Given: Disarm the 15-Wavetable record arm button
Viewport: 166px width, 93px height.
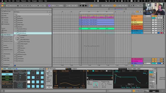Looking at the screenshot, I should pos(161,33).
